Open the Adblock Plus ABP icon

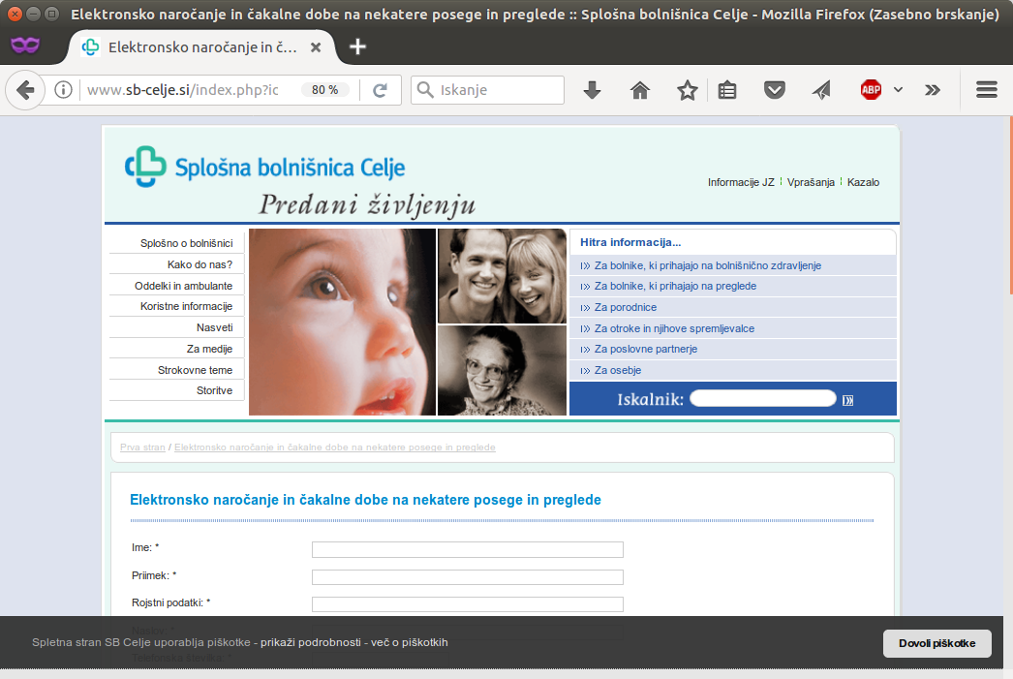click(x=871, y=90)
